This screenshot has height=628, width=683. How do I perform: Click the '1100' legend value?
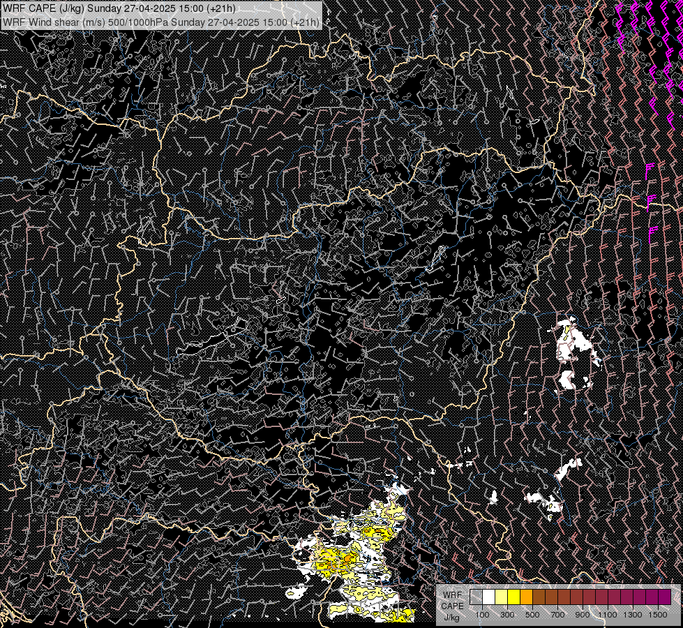point(608,615)
